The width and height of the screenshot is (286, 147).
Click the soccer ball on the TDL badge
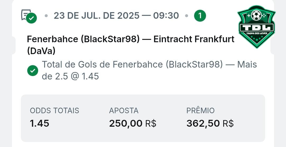point(256,15)
